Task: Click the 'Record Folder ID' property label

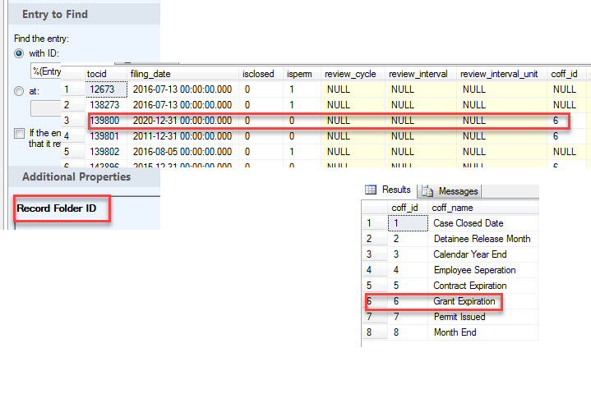Action: point(57,208)
